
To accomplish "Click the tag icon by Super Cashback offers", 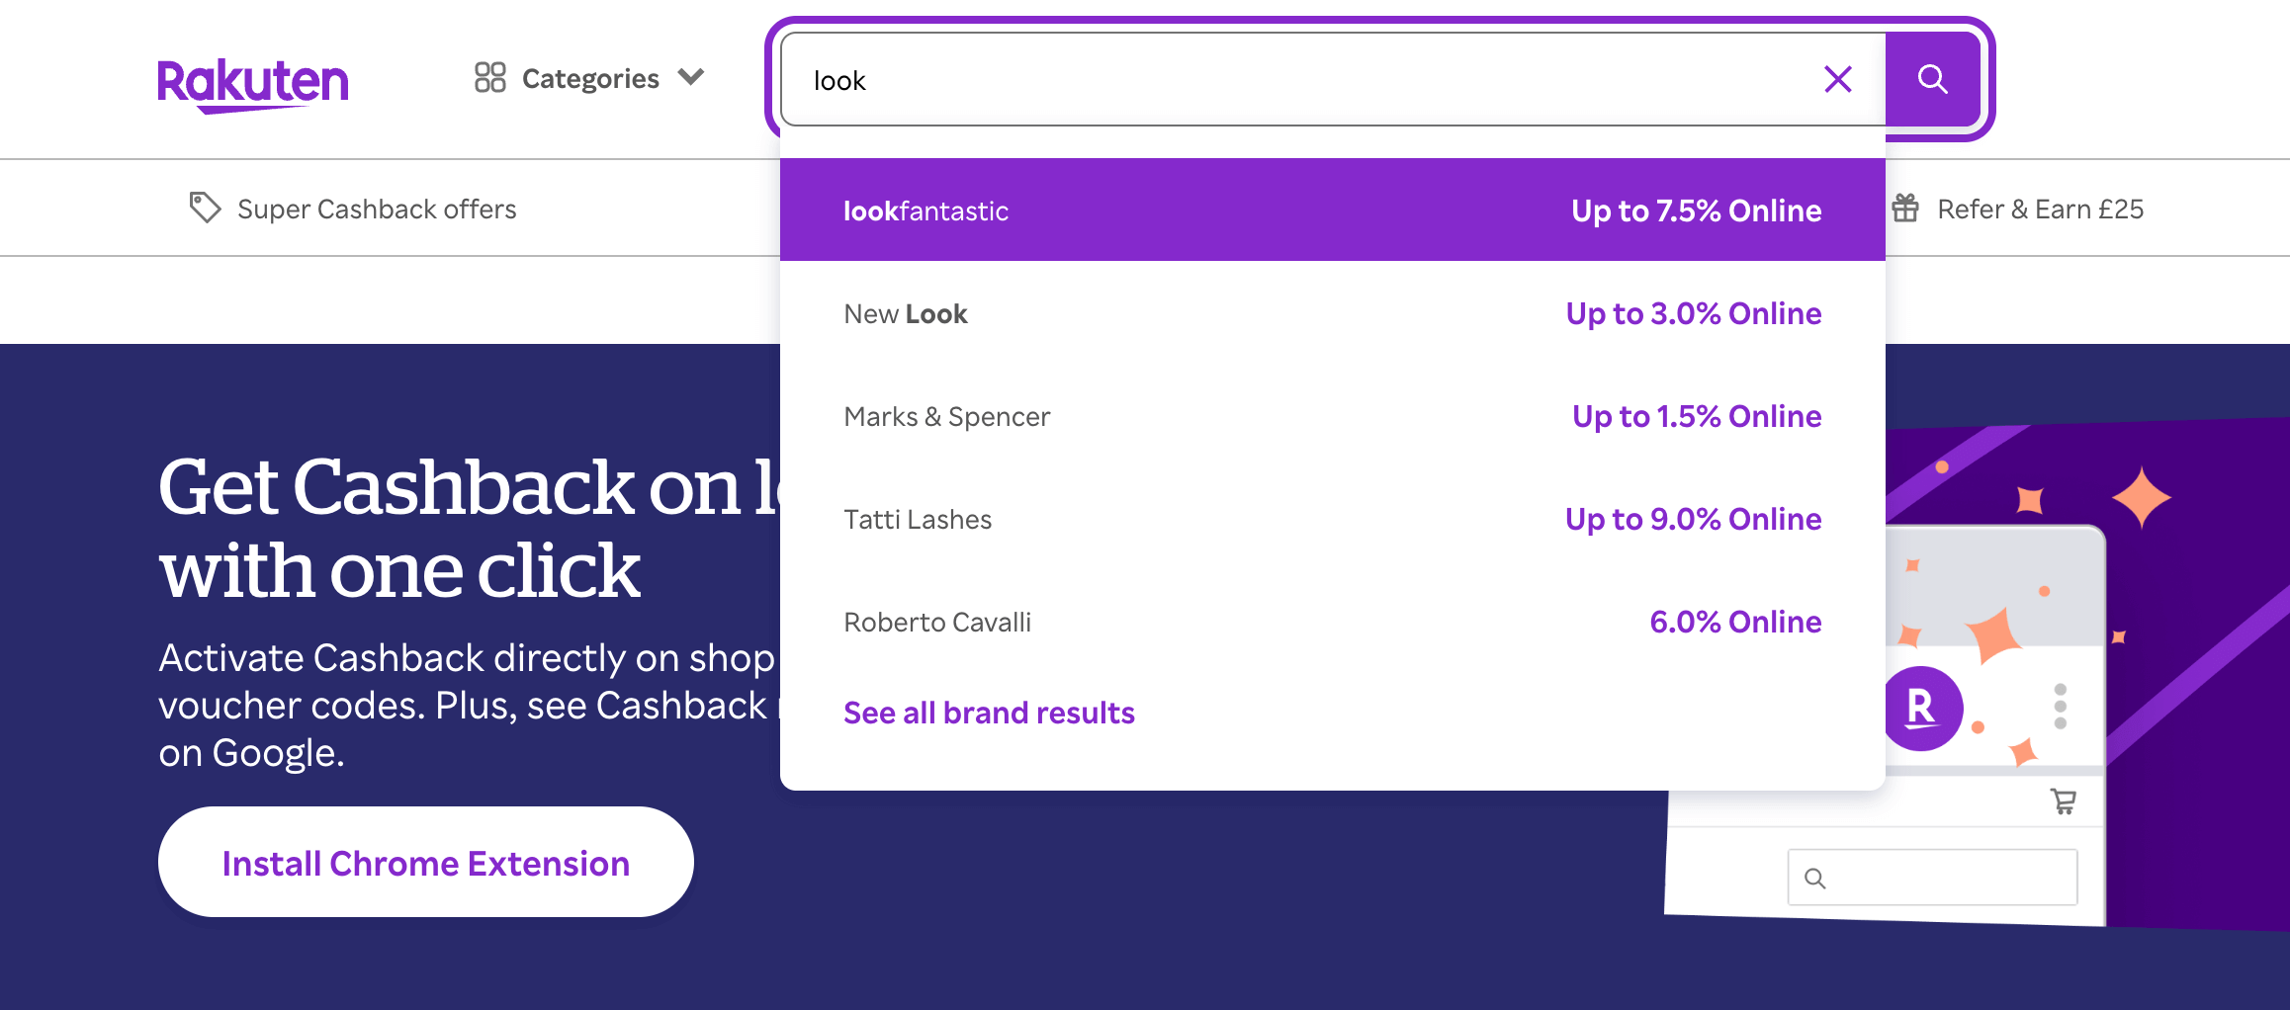I will click(x=205, y=208).
